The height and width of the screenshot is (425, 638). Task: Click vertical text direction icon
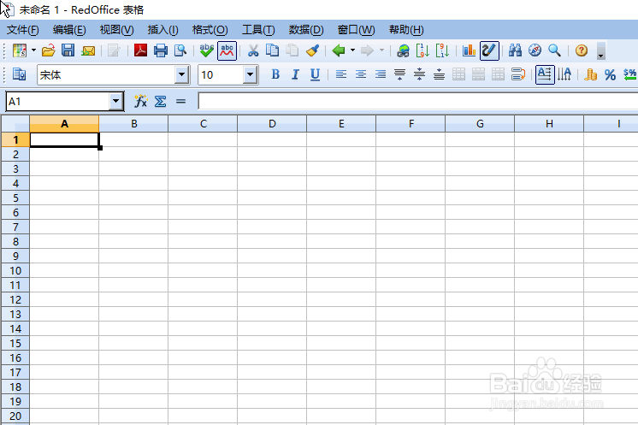pos(564,74)
